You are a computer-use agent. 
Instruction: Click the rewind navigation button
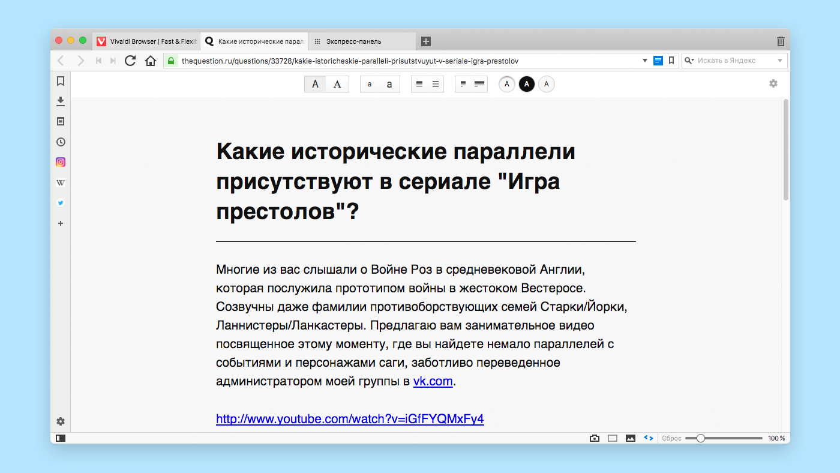coord(98,61)
